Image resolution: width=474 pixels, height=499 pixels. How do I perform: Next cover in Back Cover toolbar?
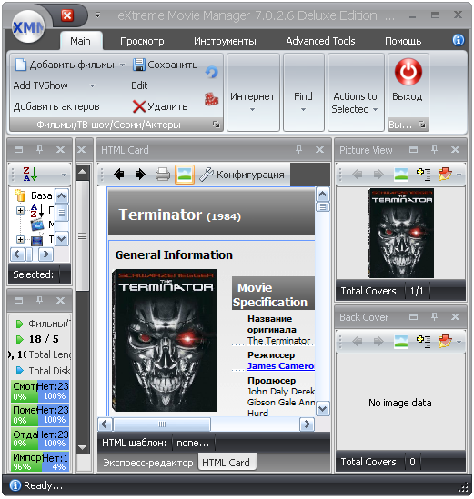click(378, 342)
